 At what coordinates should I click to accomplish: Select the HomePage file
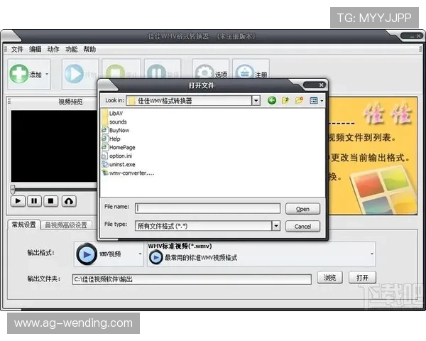(x=119, y=147)
